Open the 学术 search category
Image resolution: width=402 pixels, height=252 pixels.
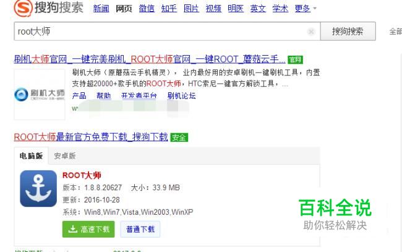(x=280, y=9)
